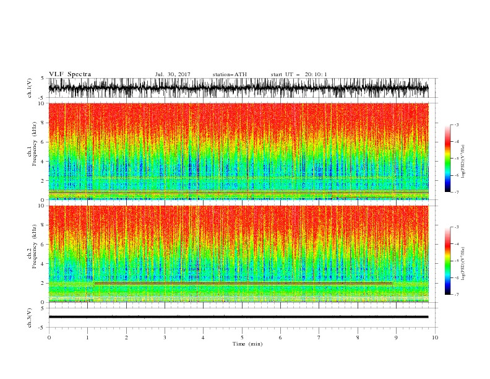Click the ch.2 frequency tick label "6"
The width and height of the screenshot is (490, 379).
pos(43,245)
